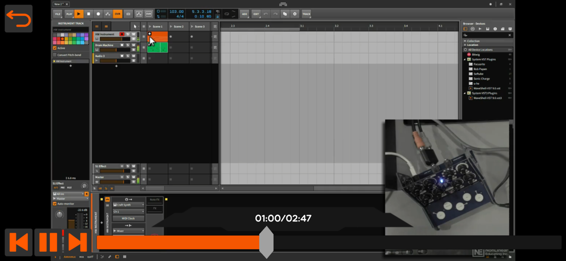Open the All ins input dropdown
Viewport: 566px width, 261px height.
[68, 194]
